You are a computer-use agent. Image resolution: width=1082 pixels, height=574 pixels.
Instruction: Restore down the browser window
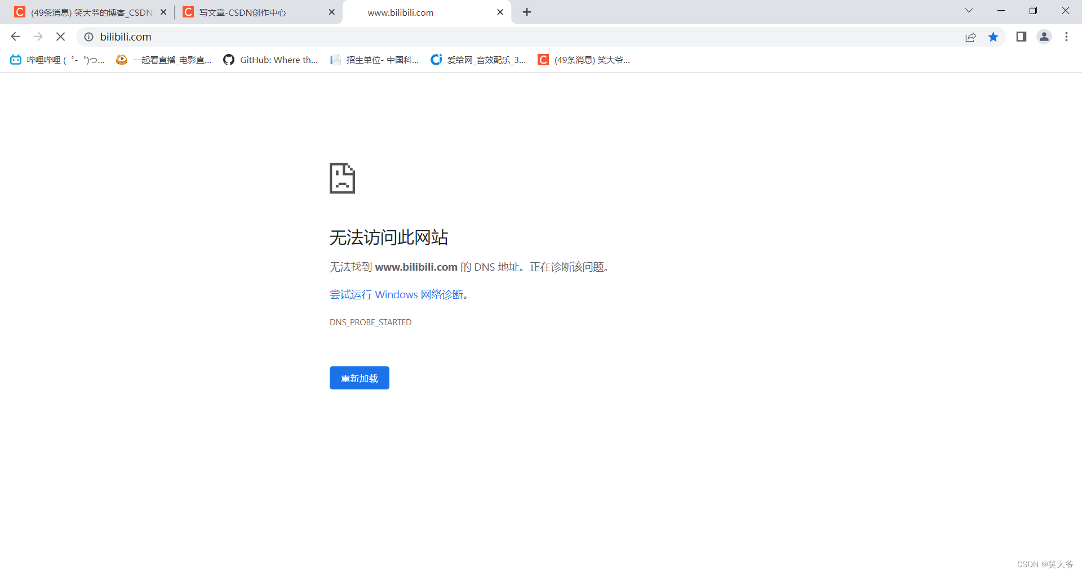coord(1033,11)
